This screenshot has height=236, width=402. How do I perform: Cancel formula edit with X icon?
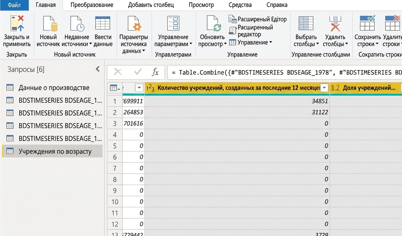tap(118, 72)
